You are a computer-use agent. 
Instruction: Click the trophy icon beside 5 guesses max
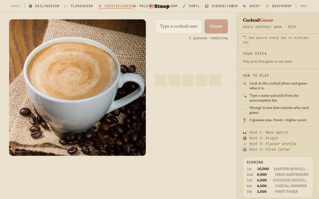pyautogui.click(x=245, y=120)
